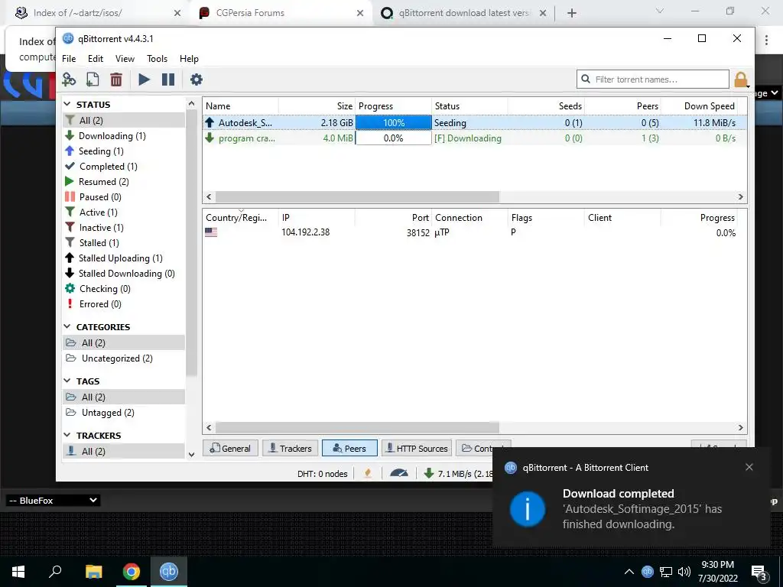The image size is (783, 587).
Task: Click the red Delete torrent trash icon
Action: pyautogui.click(x=116, y=79)
